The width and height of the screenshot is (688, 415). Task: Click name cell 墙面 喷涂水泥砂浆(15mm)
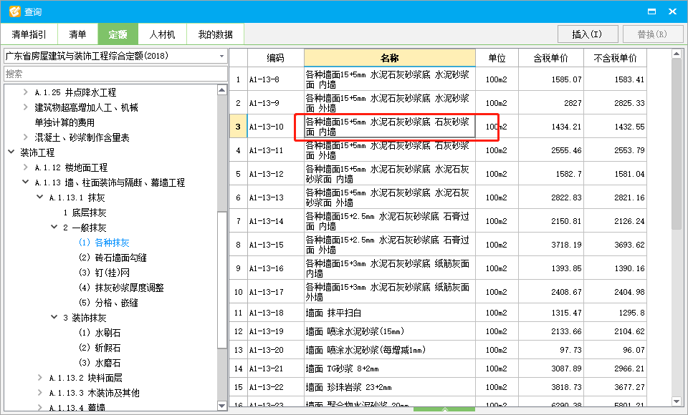point(390,331)
